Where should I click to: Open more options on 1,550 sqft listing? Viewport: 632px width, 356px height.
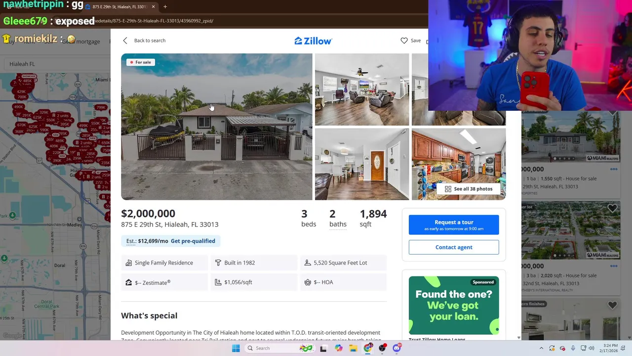614,169
